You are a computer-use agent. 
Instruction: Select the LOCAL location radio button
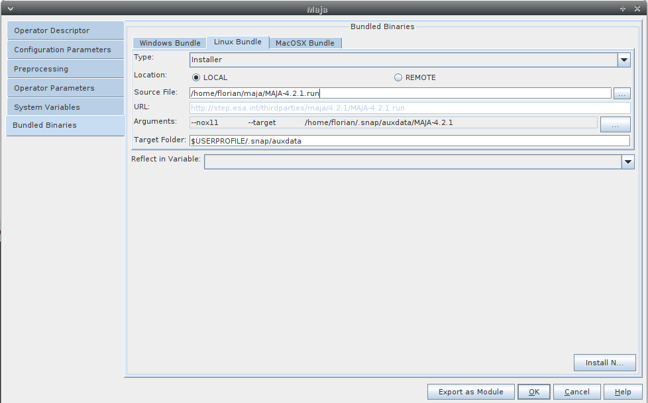(x=196, y=77)
